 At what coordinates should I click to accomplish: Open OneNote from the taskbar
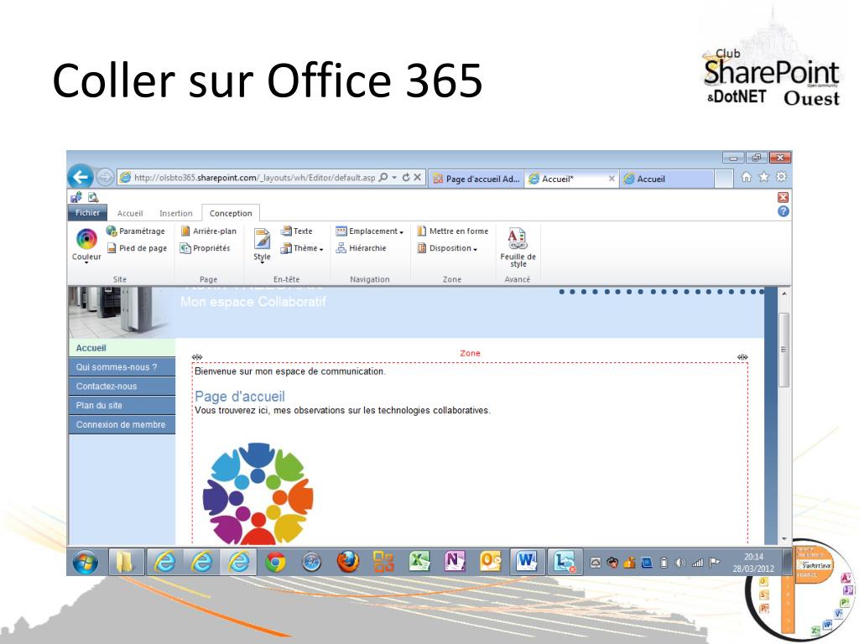(x=455, y=562)
